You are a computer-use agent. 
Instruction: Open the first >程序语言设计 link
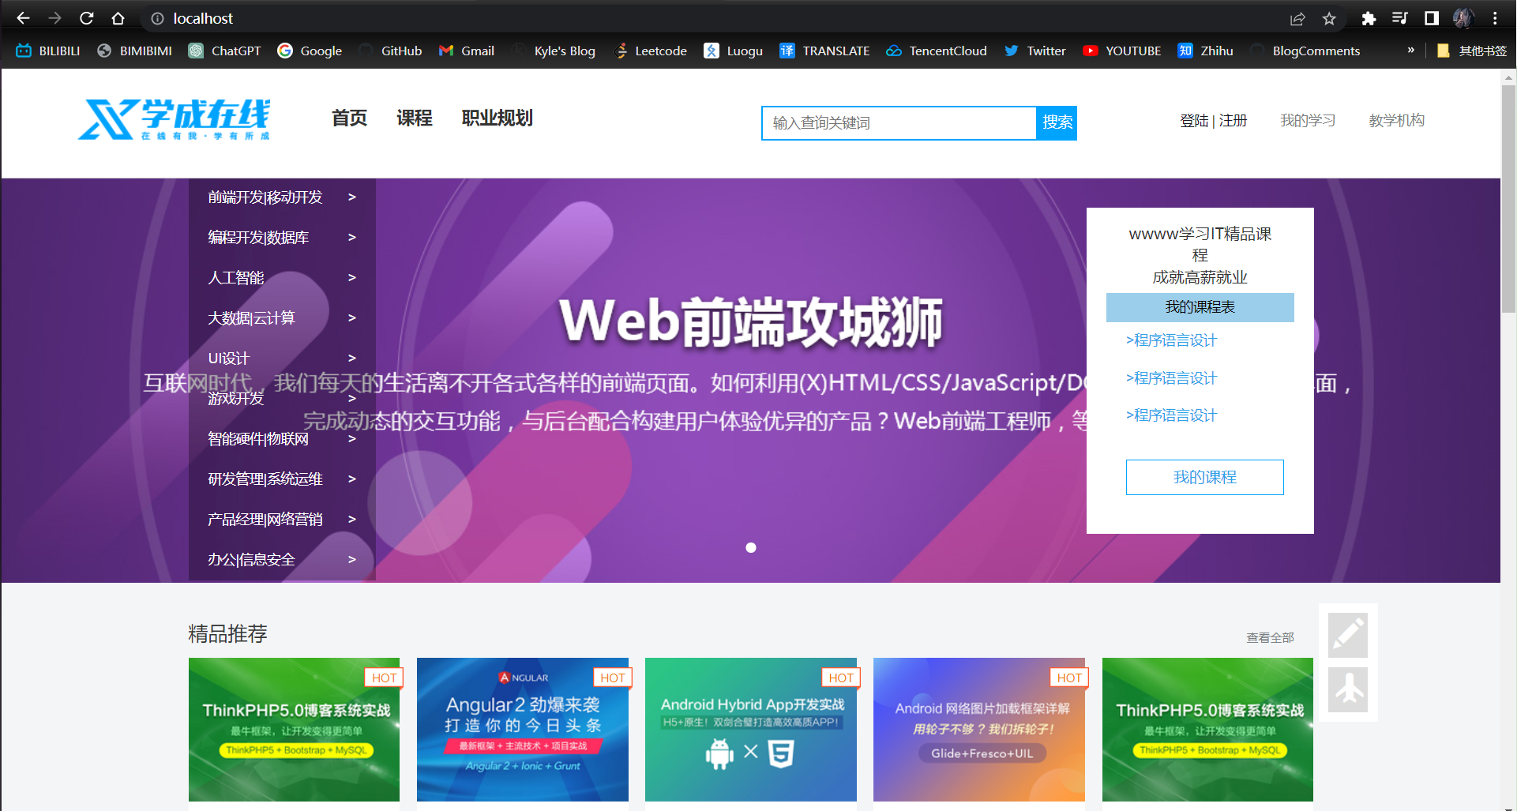[x=1172, y=340]
